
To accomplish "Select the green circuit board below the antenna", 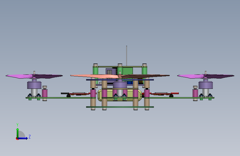I will coord(128,71).
